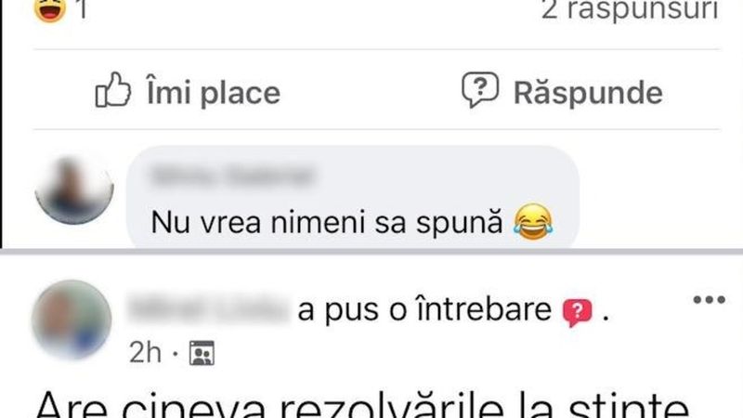
Task: Open the reaction count number beside emoji
Action: click(x=83, y=9)
